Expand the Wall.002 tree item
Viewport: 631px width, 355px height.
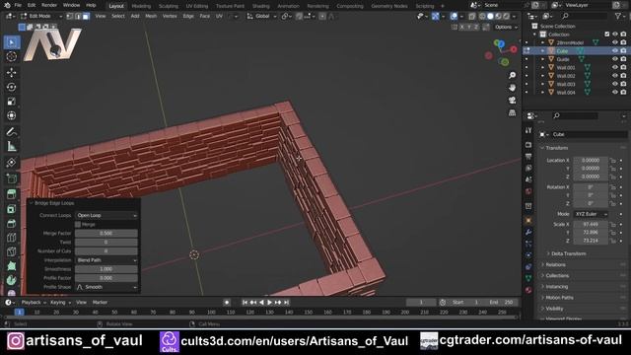click(542, 76)
